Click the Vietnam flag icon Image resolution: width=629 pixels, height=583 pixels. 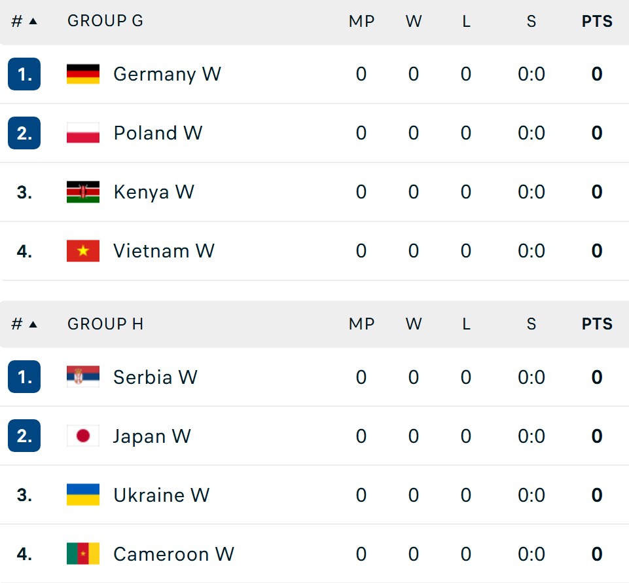[x=83, y=251]
